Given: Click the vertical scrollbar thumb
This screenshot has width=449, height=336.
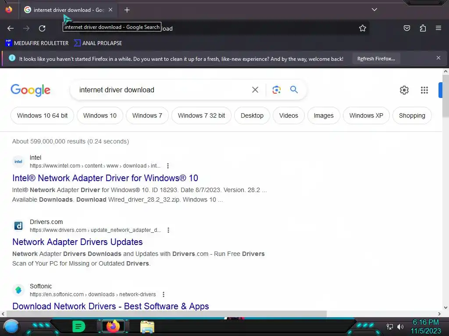Looking at the screenshot, I should pyautogui.click(x=445, y=96).
